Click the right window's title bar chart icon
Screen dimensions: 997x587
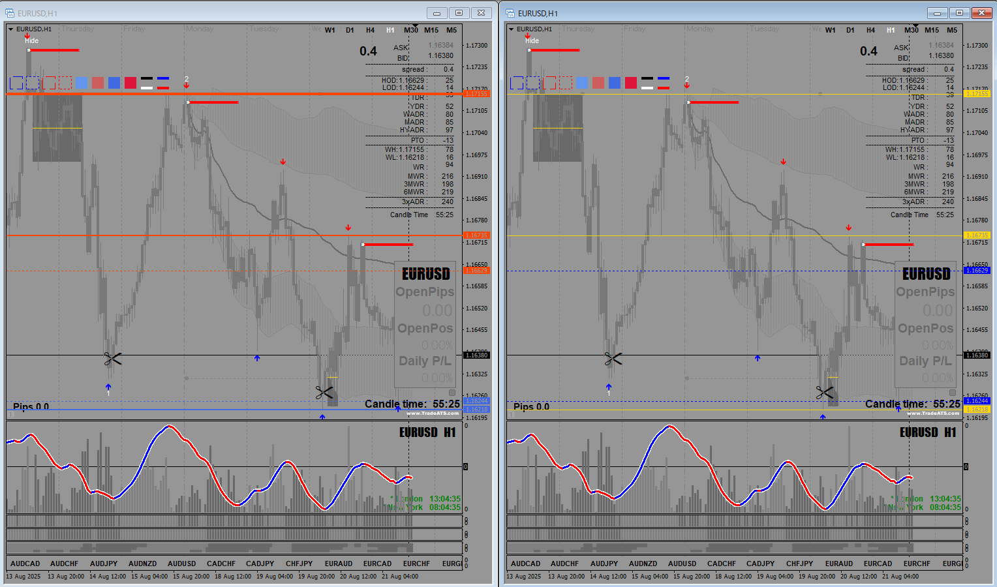coord(510,13)
